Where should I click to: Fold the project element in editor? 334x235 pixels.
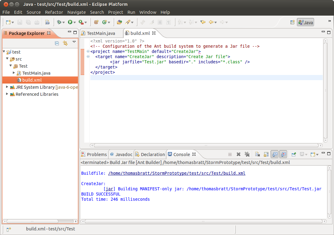pyautogui.click(x=88, y=51)
